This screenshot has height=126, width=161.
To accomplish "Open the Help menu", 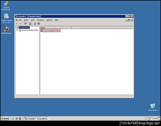I will click(56, 20).
